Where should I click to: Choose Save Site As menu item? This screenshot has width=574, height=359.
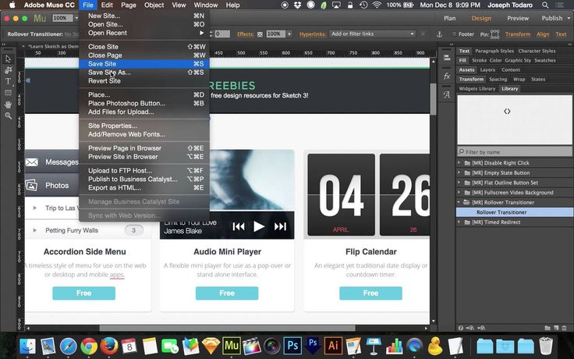pos(144,72)
